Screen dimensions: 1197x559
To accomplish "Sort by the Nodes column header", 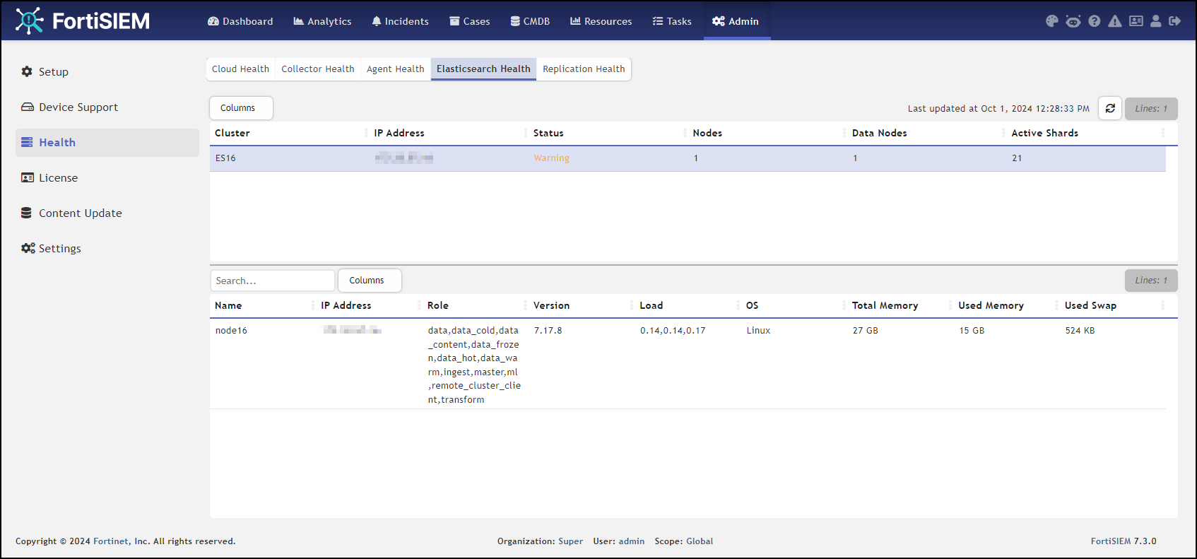I will pos(707,133).
